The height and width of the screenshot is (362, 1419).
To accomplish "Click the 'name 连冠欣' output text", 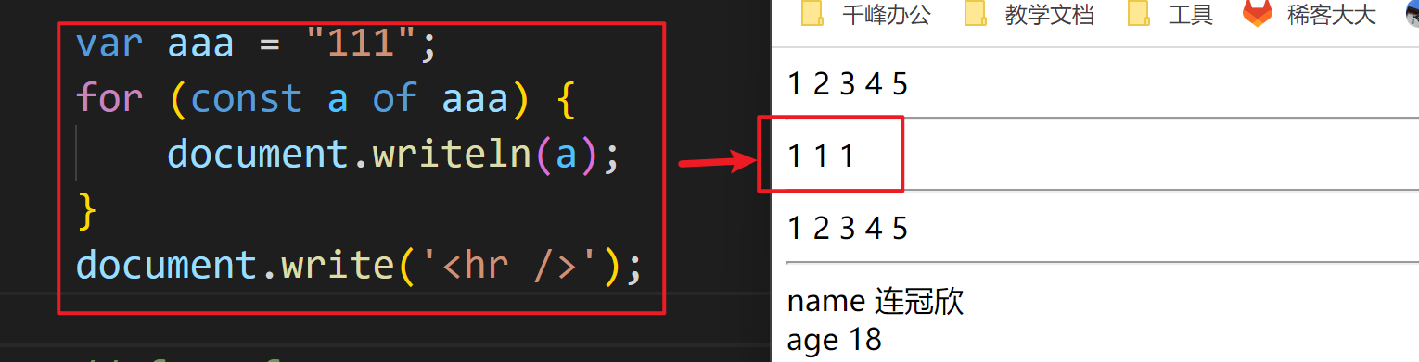I will pos(876,302).
